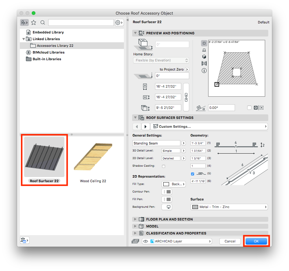
Task: Select 3D shaded cube preview icon
Action: [x=204, y=57]
